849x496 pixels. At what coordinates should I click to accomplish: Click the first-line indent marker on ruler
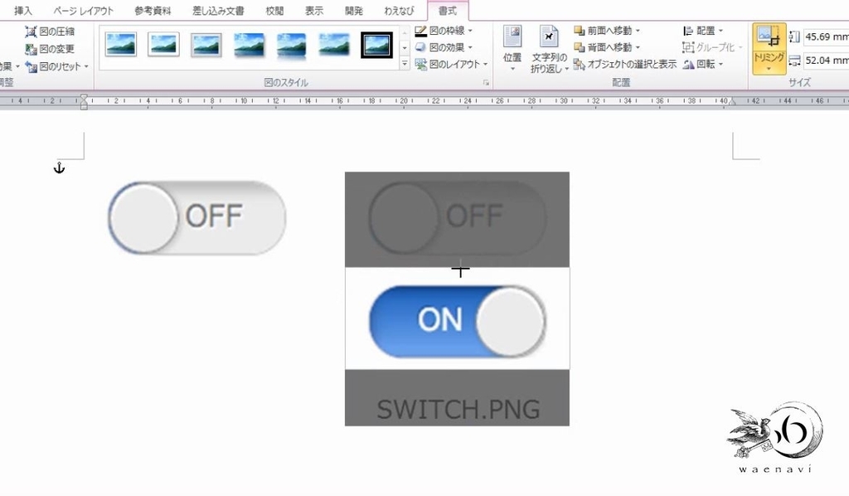click(84, 98)
